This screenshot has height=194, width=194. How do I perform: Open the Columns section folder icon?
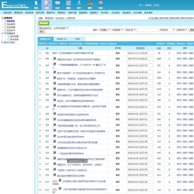(57, 3)
